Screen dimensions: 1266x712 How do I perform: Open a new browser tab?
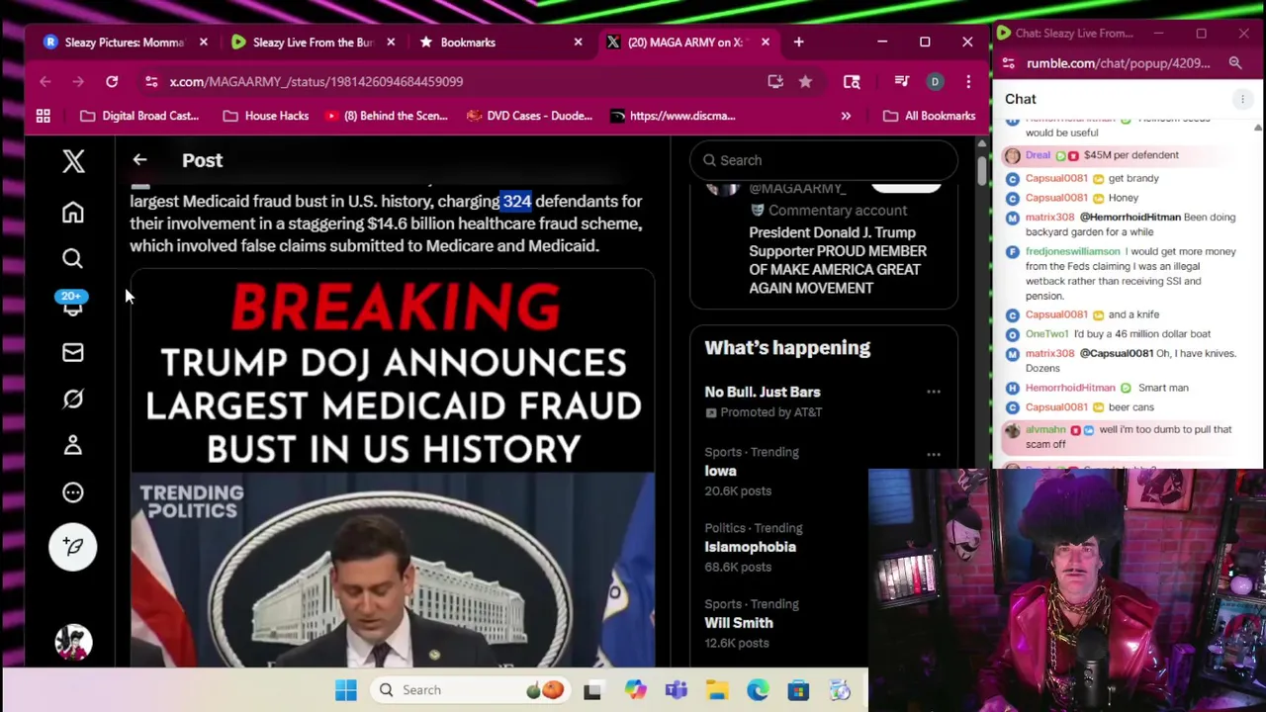[798, 43]
